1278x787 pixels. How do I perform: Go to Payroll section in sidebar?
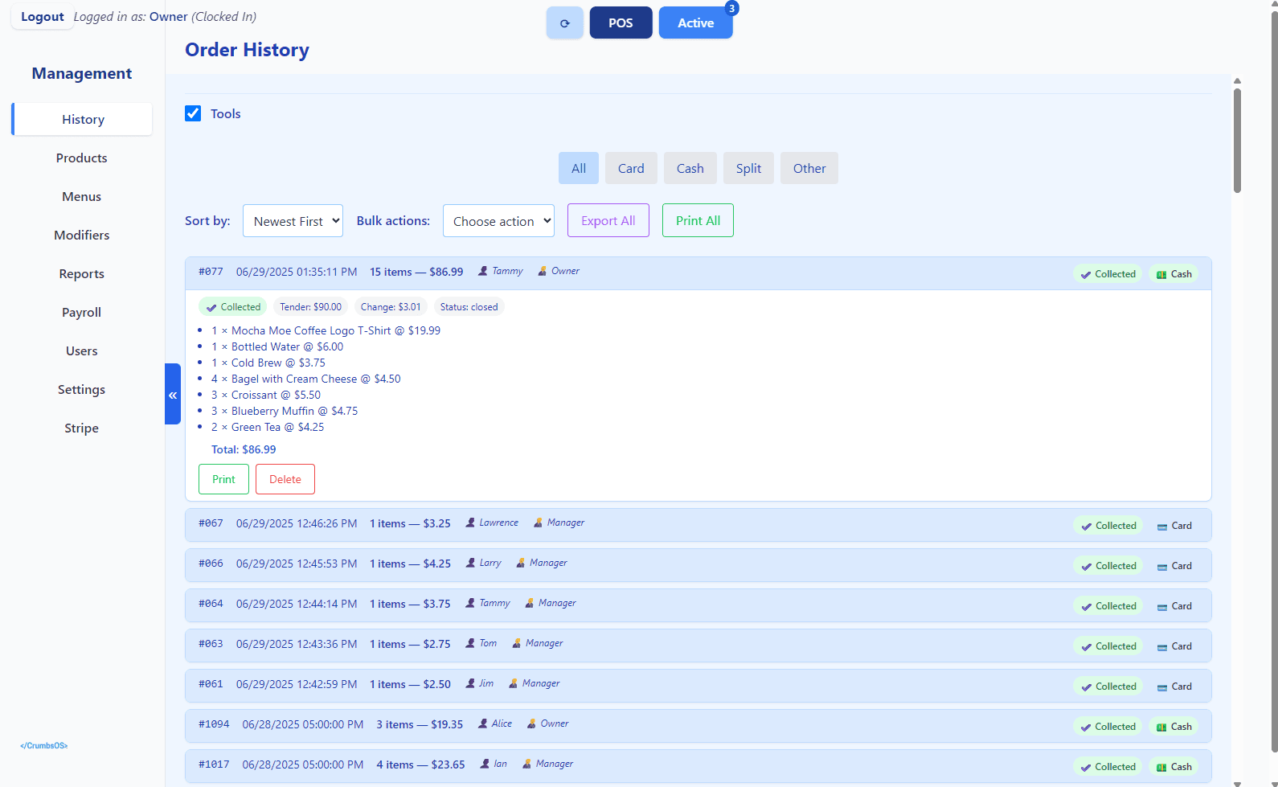[82, 313]
